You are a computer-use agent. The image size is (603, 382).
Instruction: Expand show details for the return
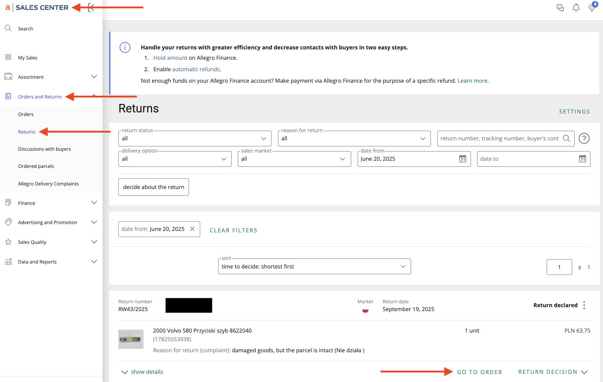tap(142, 372)
